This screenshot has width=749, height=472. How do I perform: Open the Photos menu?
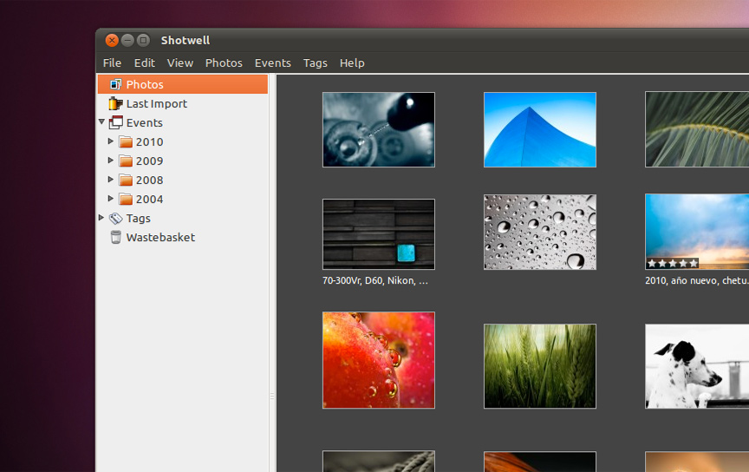(x=224, y=63)
